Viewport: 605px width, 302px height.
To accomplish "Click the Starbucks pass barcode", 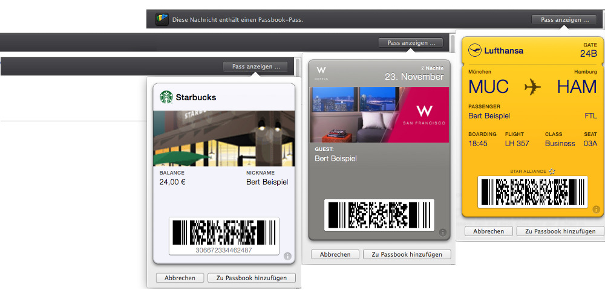I will 224,233.
